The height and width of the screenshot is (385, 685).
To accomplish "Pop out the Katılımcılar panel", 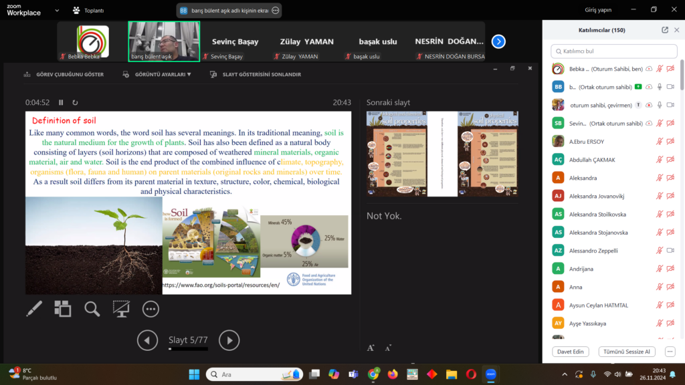I will pos(664,30).
